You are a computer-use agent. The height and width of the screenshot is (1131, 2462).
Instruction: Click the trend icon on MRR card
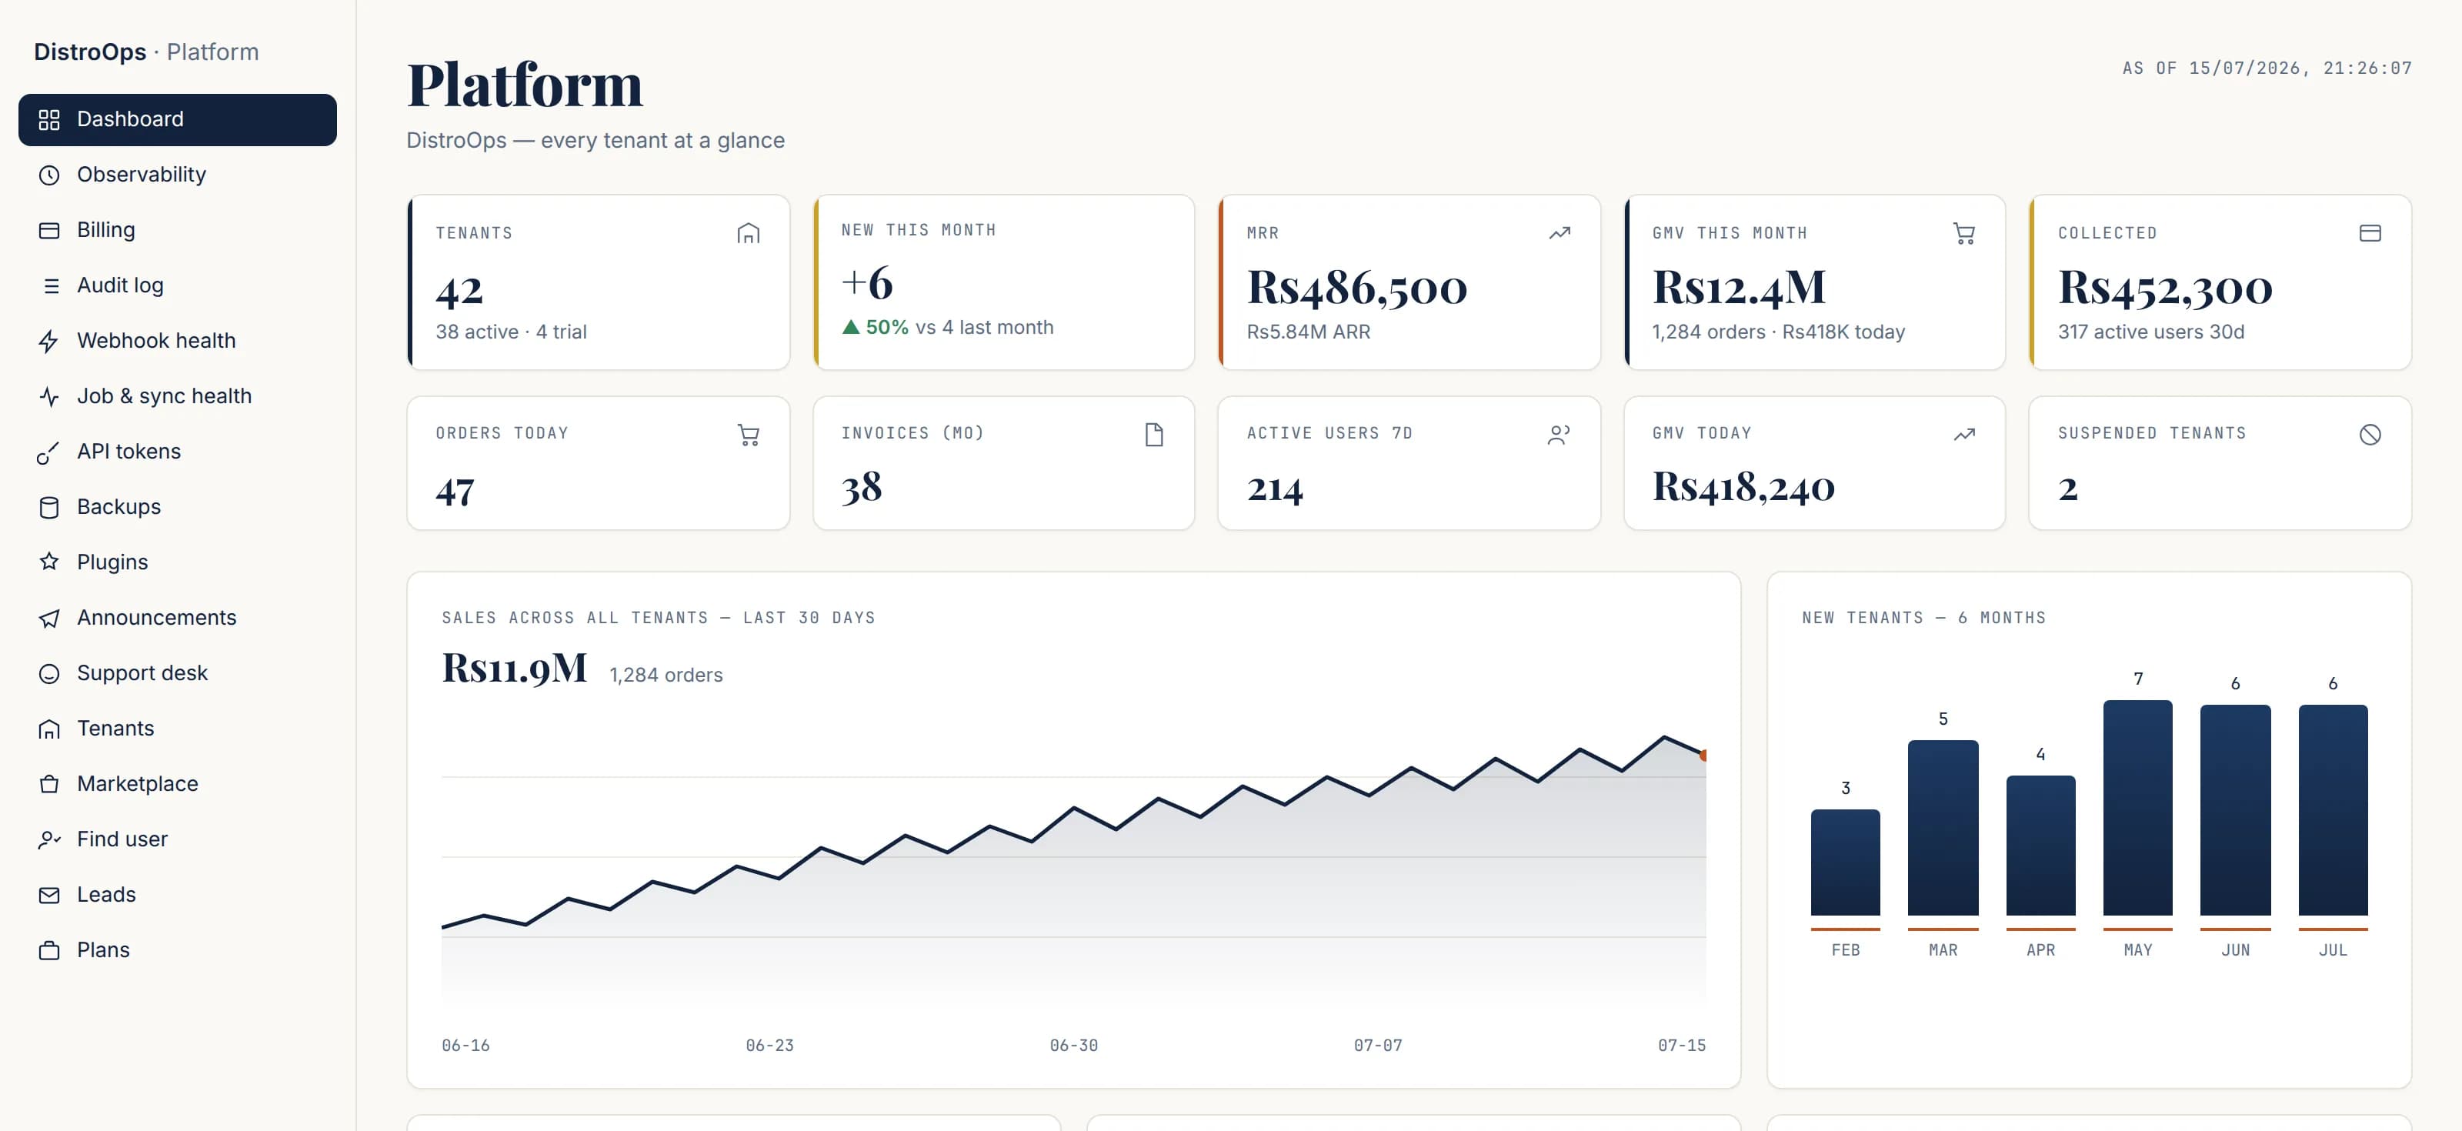(1559, 233)
